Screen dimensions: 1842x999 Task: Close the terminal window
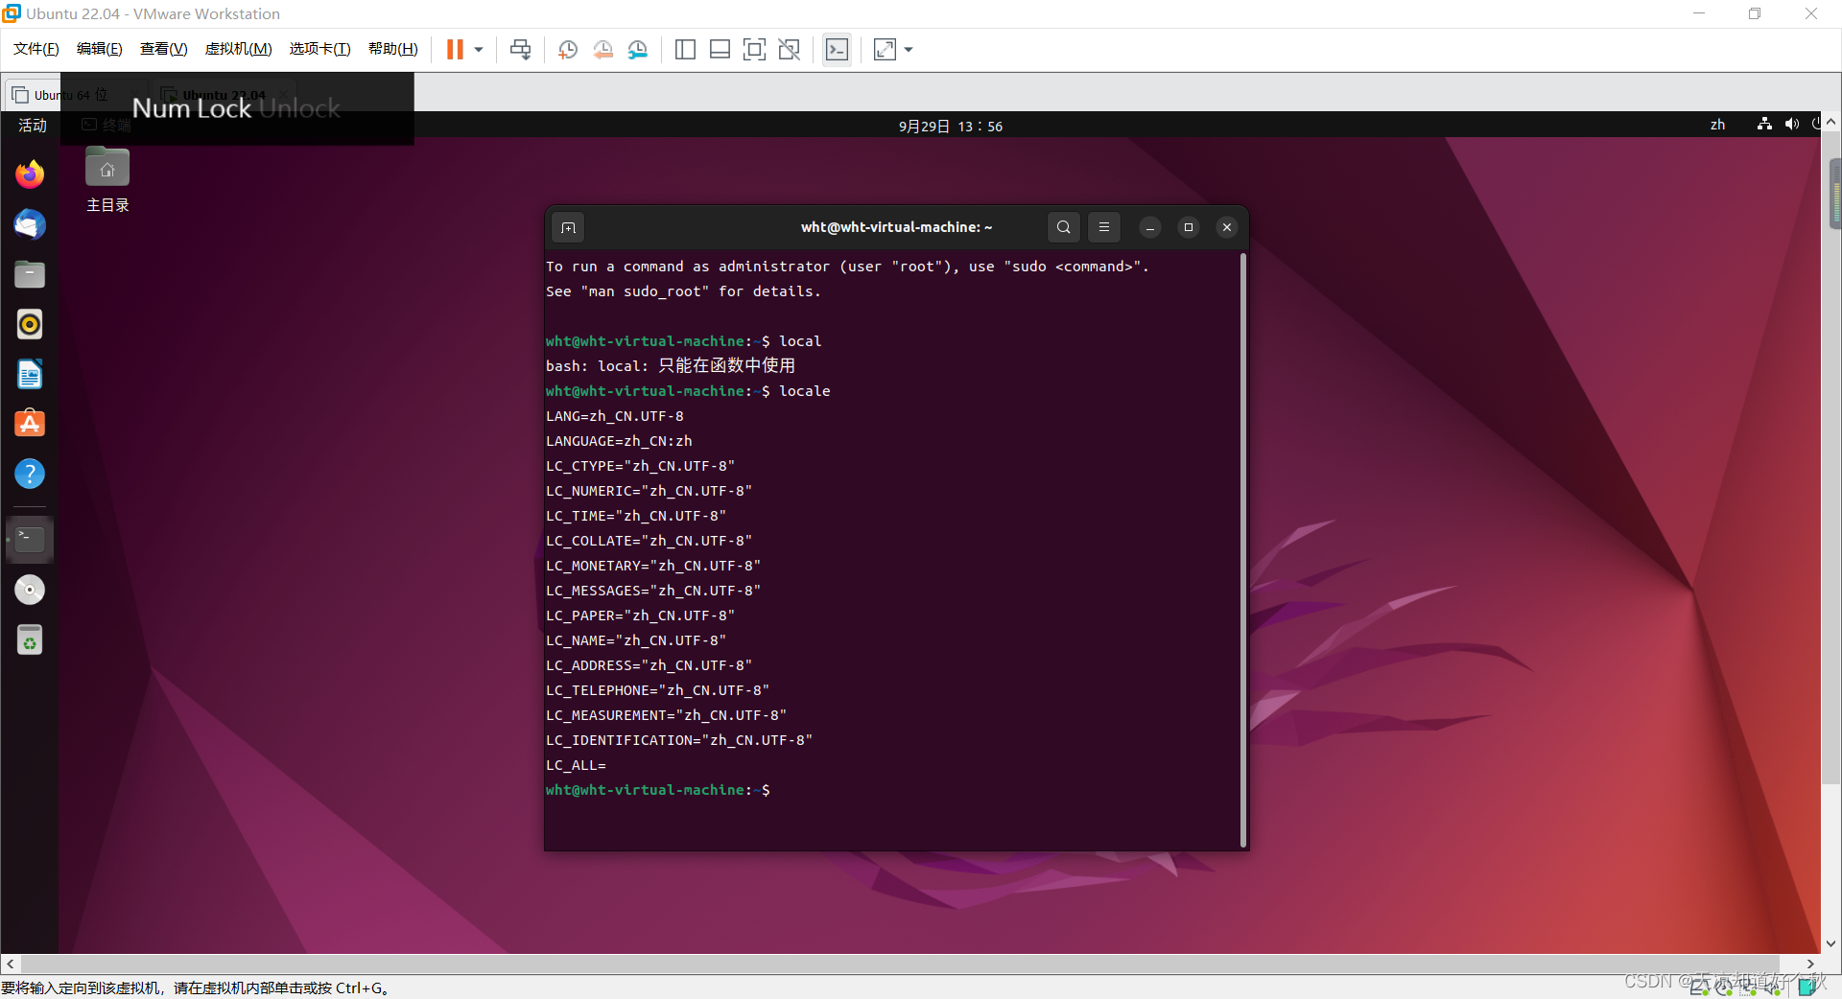coord(1227,227)
